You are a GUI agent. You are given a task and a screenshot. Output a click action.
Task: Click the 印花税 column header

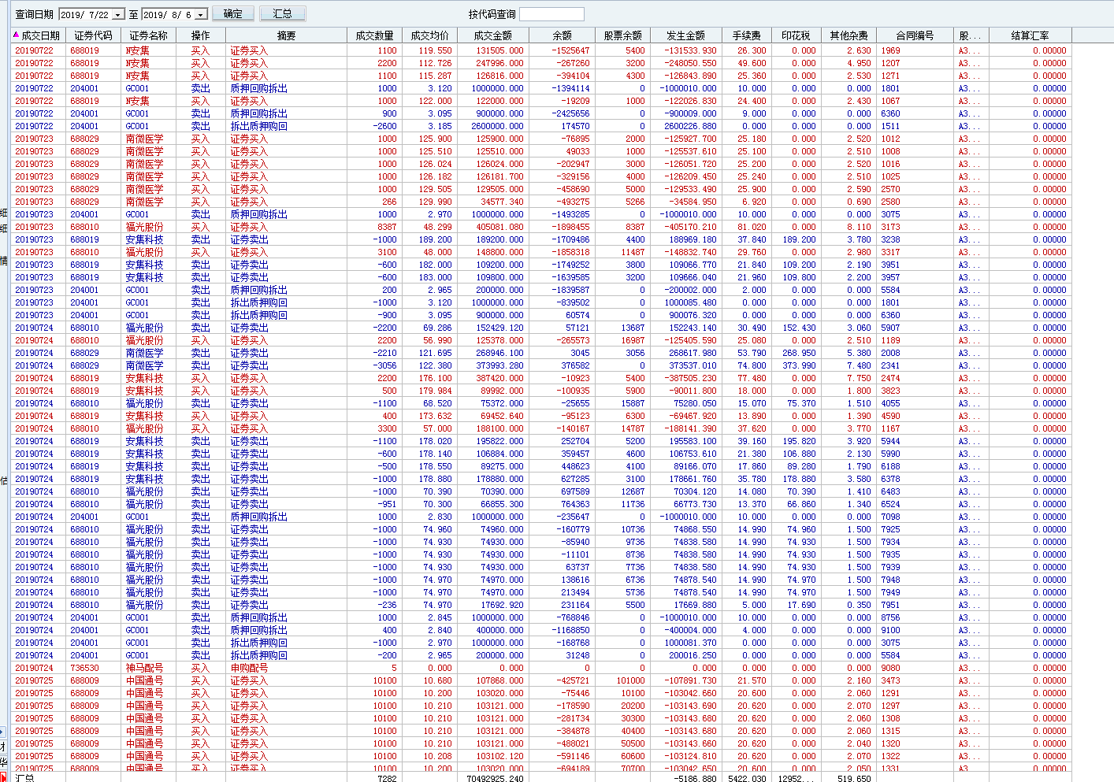[796, 35]
